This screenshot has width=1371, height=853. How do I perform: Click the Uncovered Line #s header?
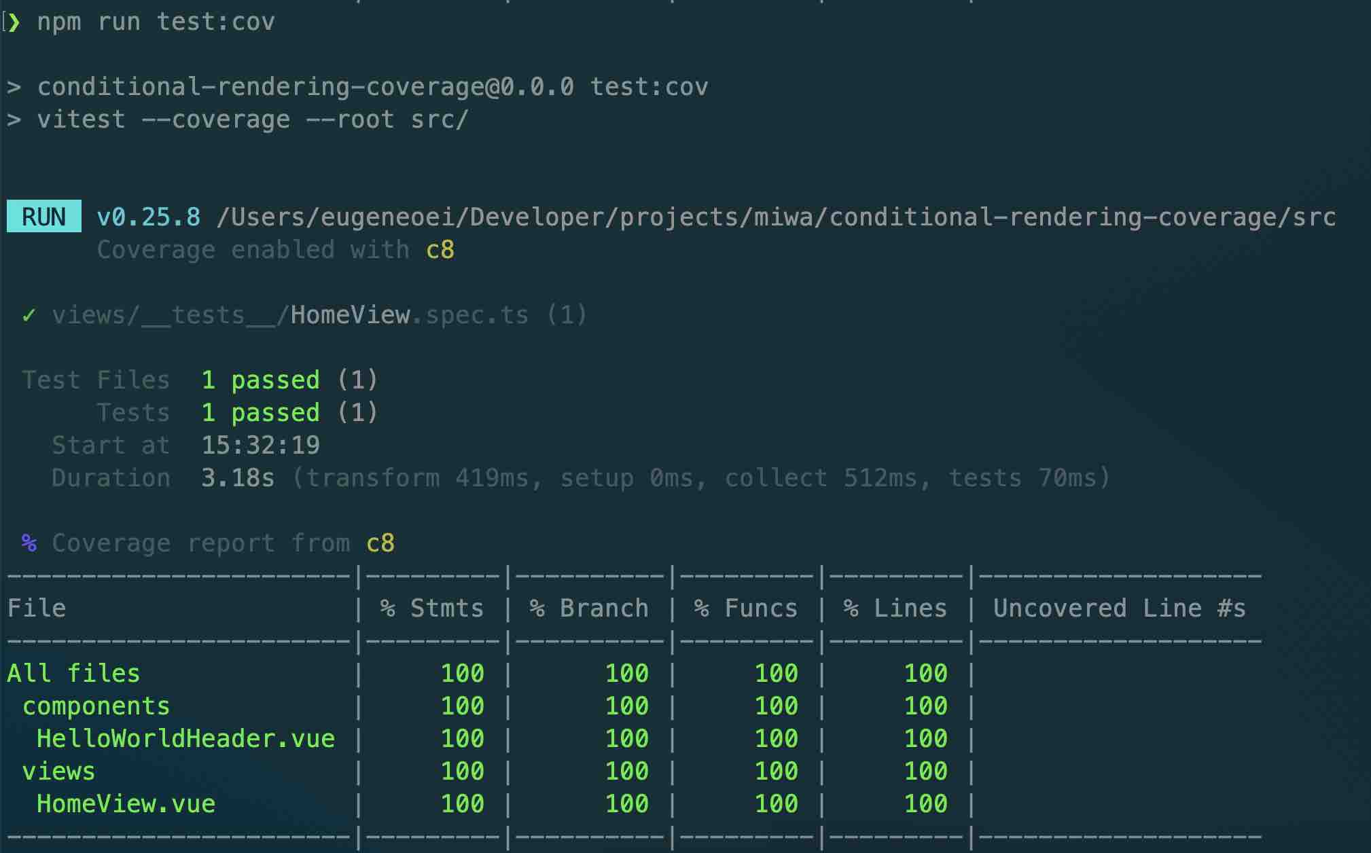tap(1119, 609)
